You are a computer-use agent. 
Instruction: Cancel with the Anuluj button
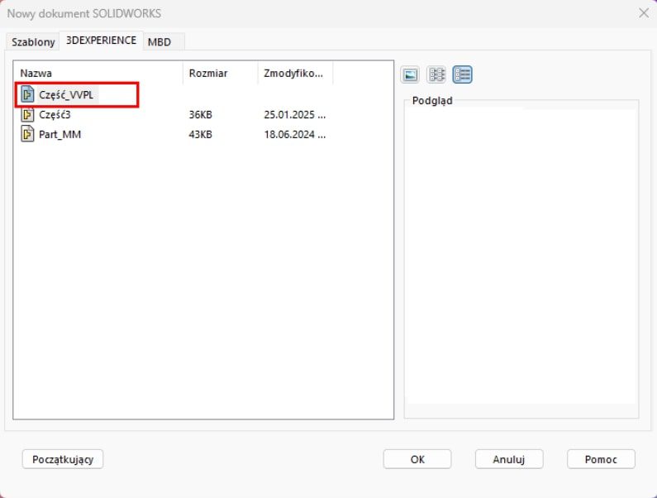(509, 459)
